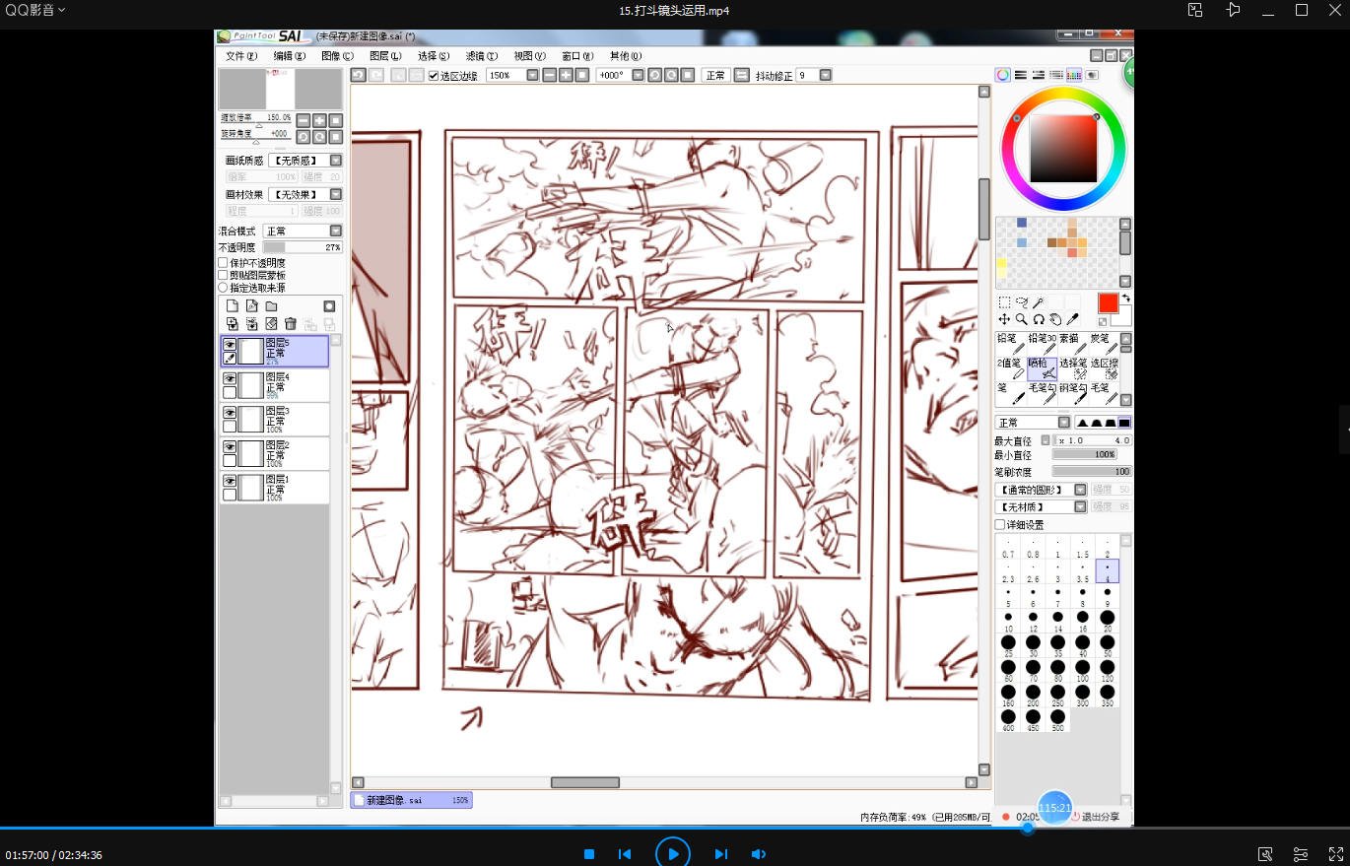Tick the 详细设置 checkbox
The image size is (1350, 866).
click(1000, 525)
